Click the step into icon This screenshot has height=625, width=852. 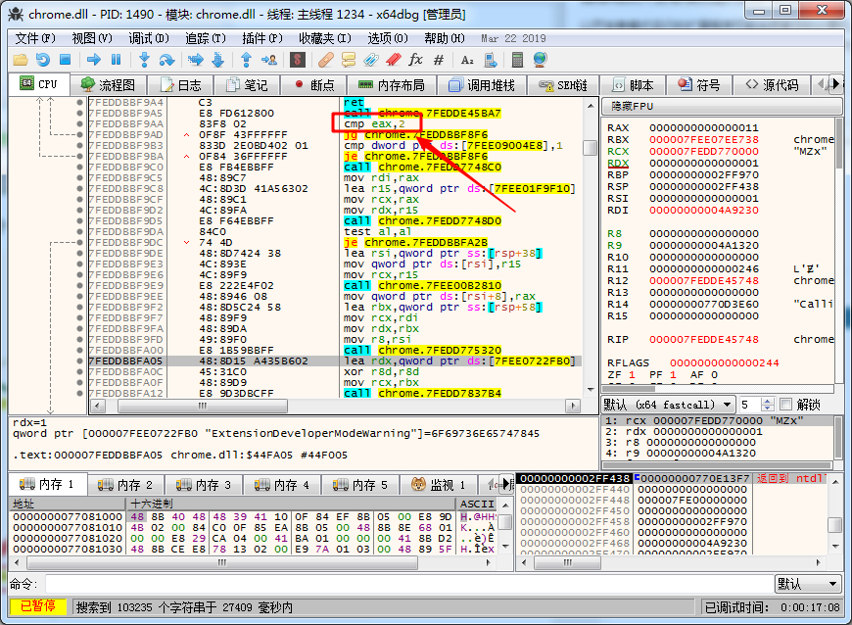(145, 60)
